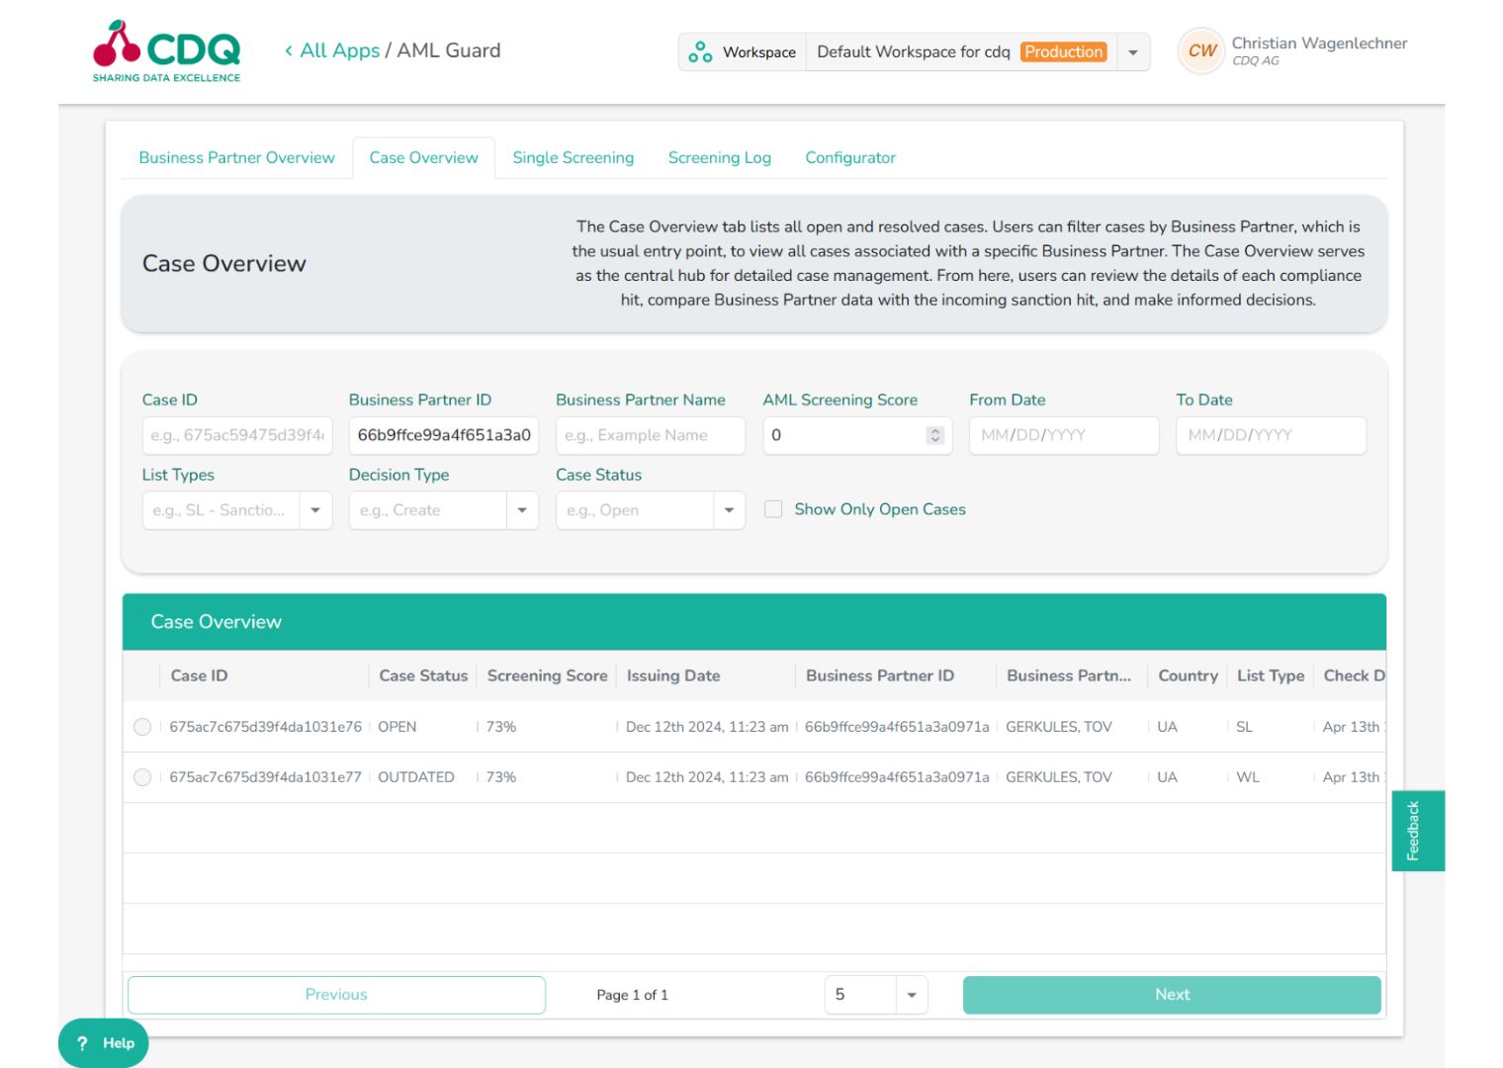Open the List Types dropdown
The height and width of the screenshot is (1068, 1503).
tap(316, 510)
